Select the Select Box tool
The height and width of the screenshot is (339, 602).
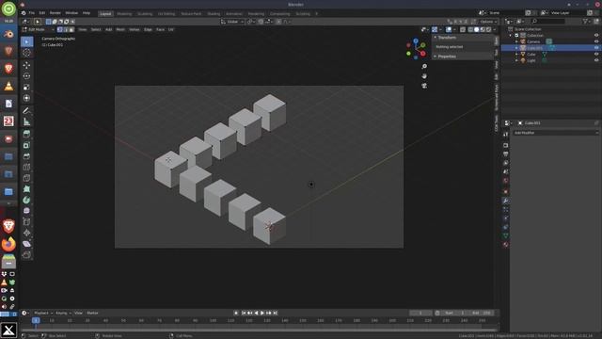[x=26, y=41]
